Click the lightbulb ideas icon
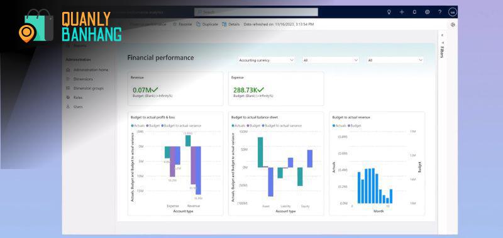Screen dimensions: 503x238 pos(389,12)
